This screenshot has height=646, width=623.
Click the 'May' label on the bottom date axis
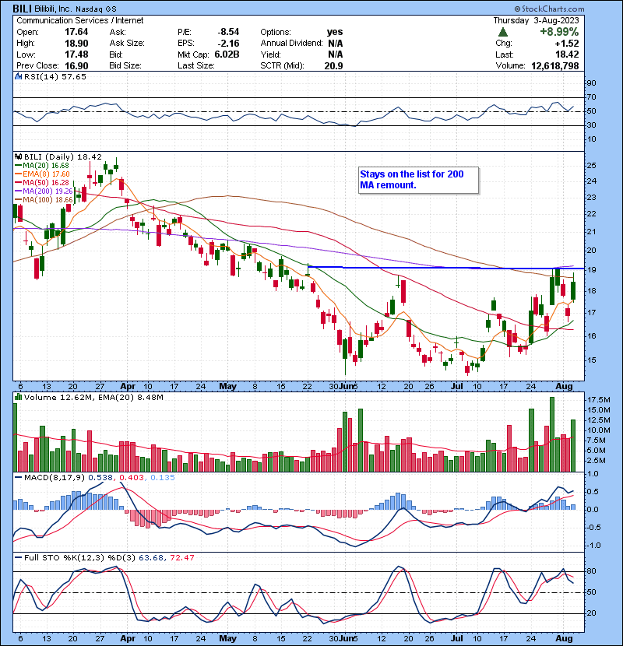pos(227,638)
